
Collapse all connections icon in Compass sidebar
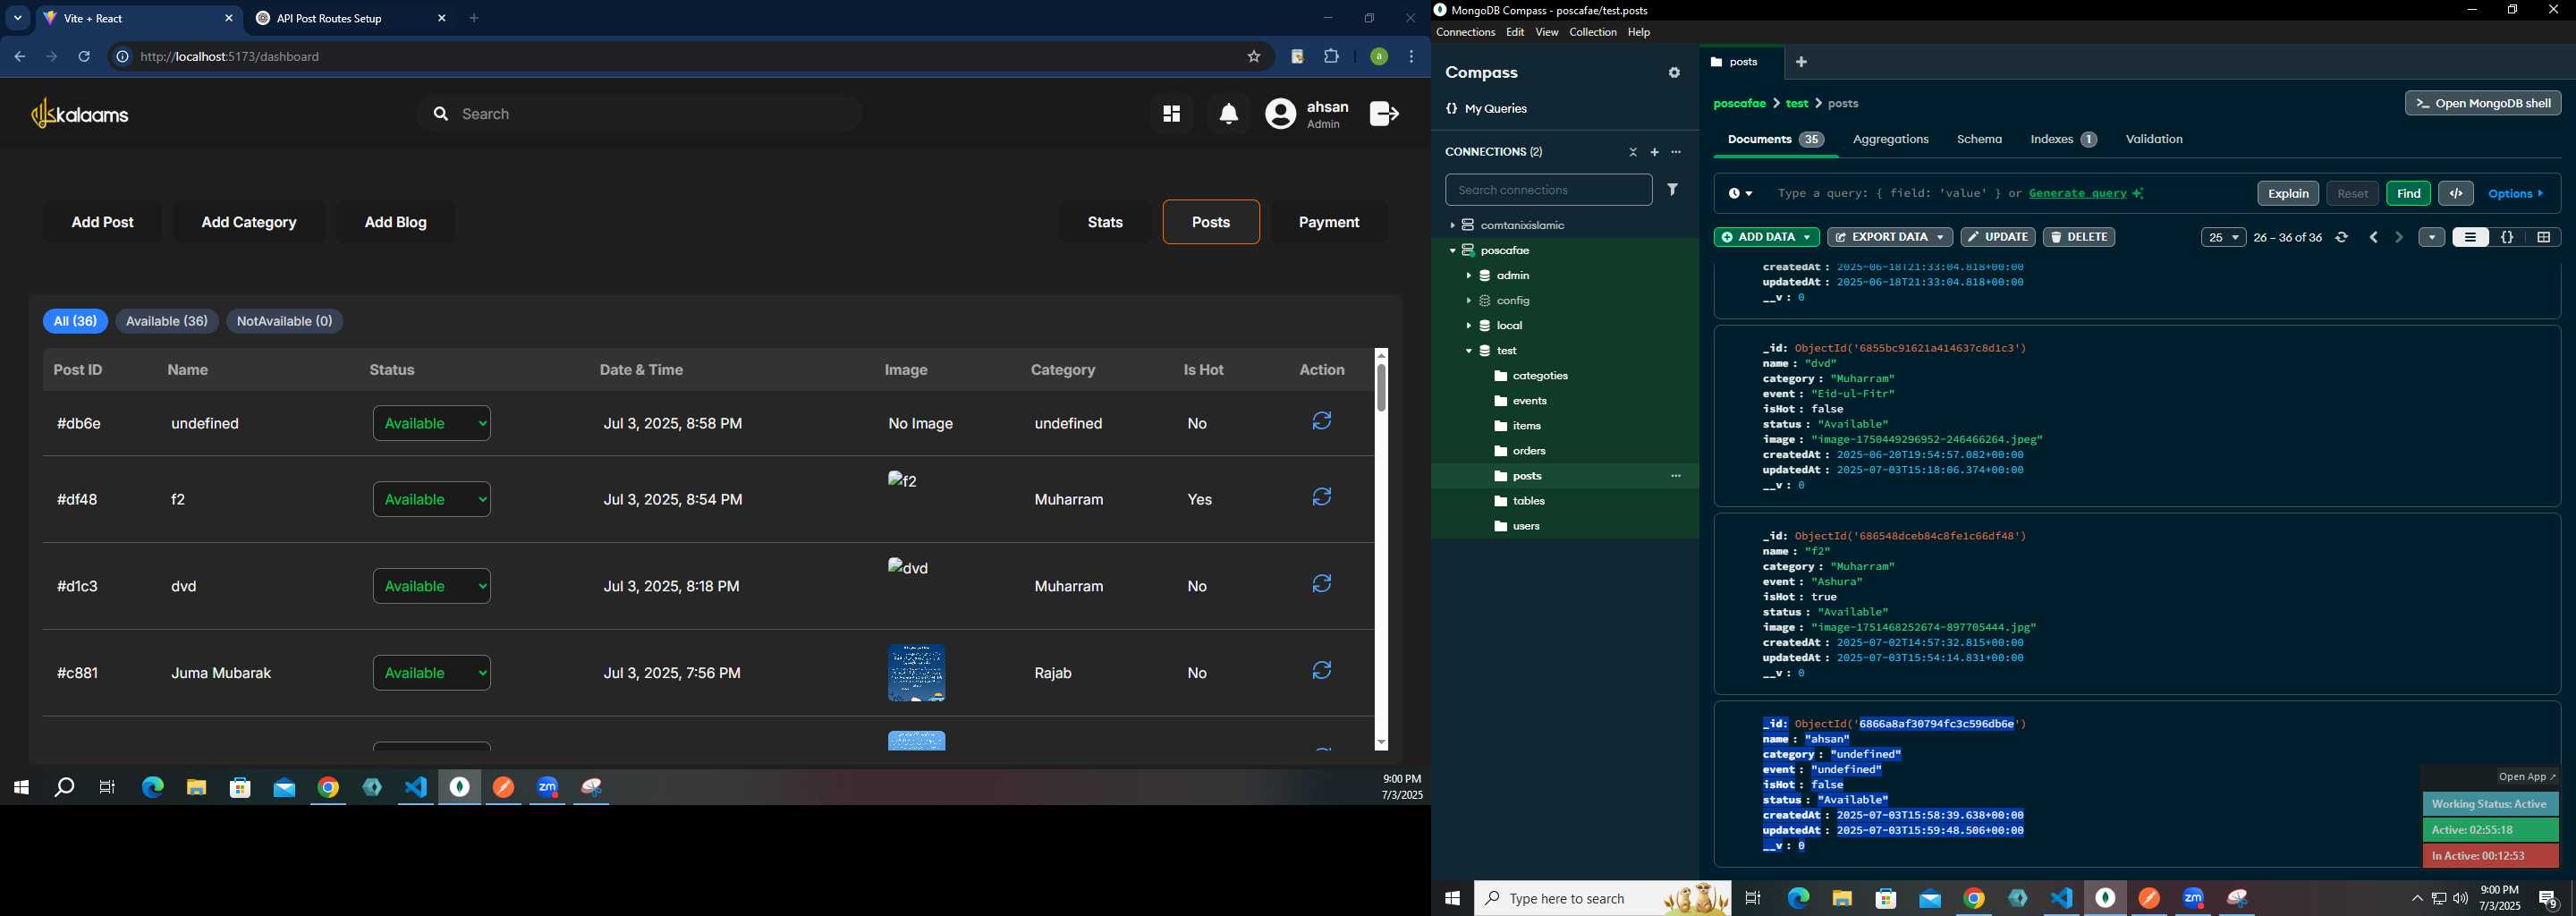pyautogui.click(x=1633, y=152)
